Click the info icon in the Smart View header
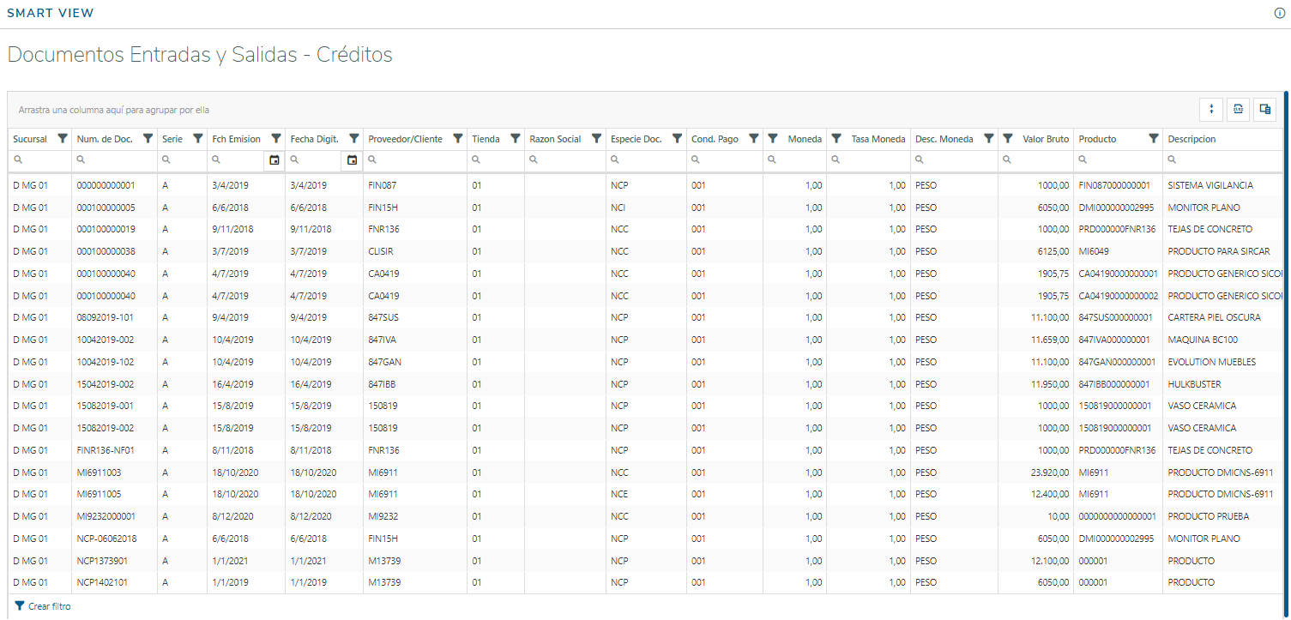The height and width of the screenshot is (620, 1291). pos(1279,14)
